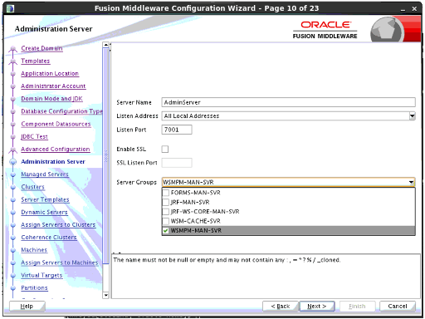
Task: Open the Create Domain step link
Action: pyautogui.click(x=42, y=48)
